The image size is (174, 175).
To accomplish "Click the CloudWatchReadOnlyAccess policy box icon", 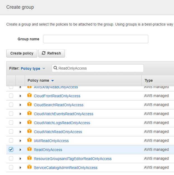I will pyautogui.click(x=29, y=131).
